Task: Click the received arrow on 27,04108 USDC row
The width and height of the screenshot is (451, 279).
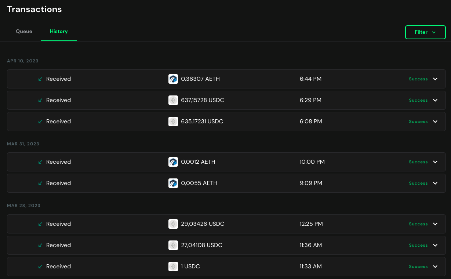Action: [40, 245]
